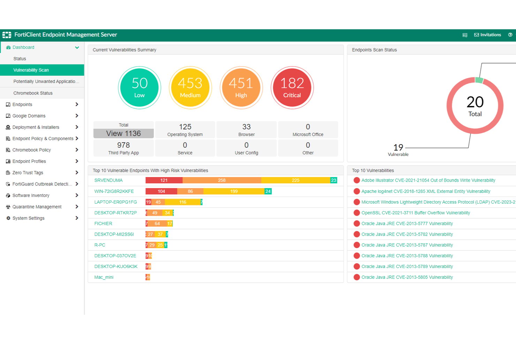Expand the Endpoints menu chevron
The width and height of the screenshot is (516, 344).
(77, 105)
